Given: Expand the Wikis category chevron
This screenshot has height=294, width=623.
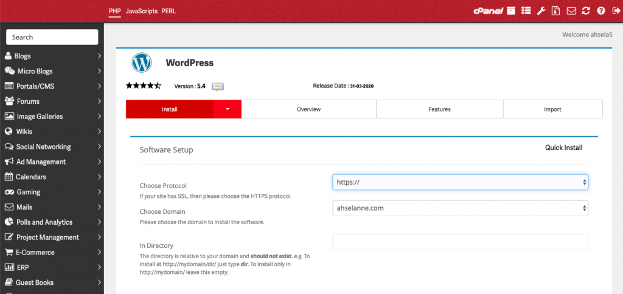Looking at the screenshot, I should coord(99,131).
